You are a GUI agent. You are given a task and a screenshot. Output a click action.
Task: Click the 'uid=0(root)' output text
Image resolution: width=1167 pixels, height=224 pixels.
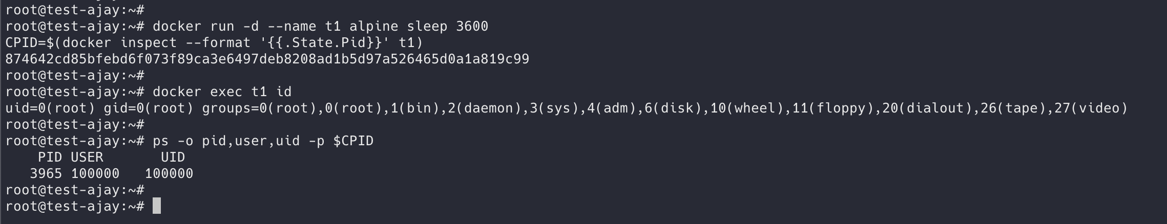(50, 108)
